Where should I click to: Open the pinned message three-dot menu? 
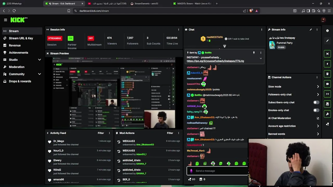point(261,53)
